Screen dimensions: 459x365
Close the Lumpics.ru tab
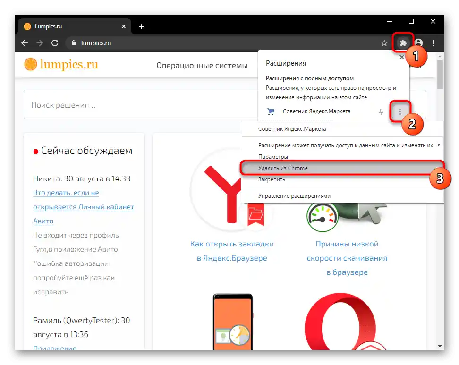pyautogui.click(x=124, y=26)
